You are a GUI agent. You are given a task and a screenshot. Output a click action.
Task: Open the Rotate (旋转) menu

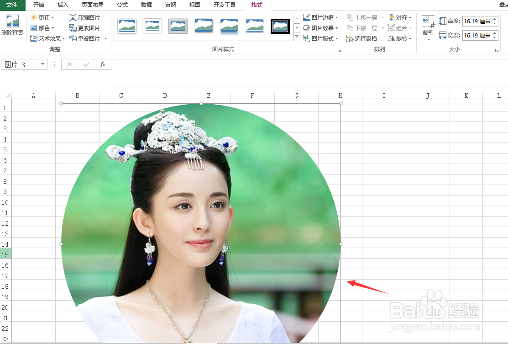[400, 38]
